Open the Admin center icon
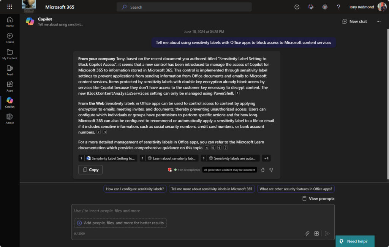This screenshot has width=389, height=247. [9, 119]
